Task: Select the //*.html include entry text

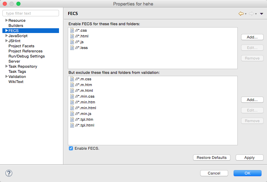Action: (x=82, y=36)
